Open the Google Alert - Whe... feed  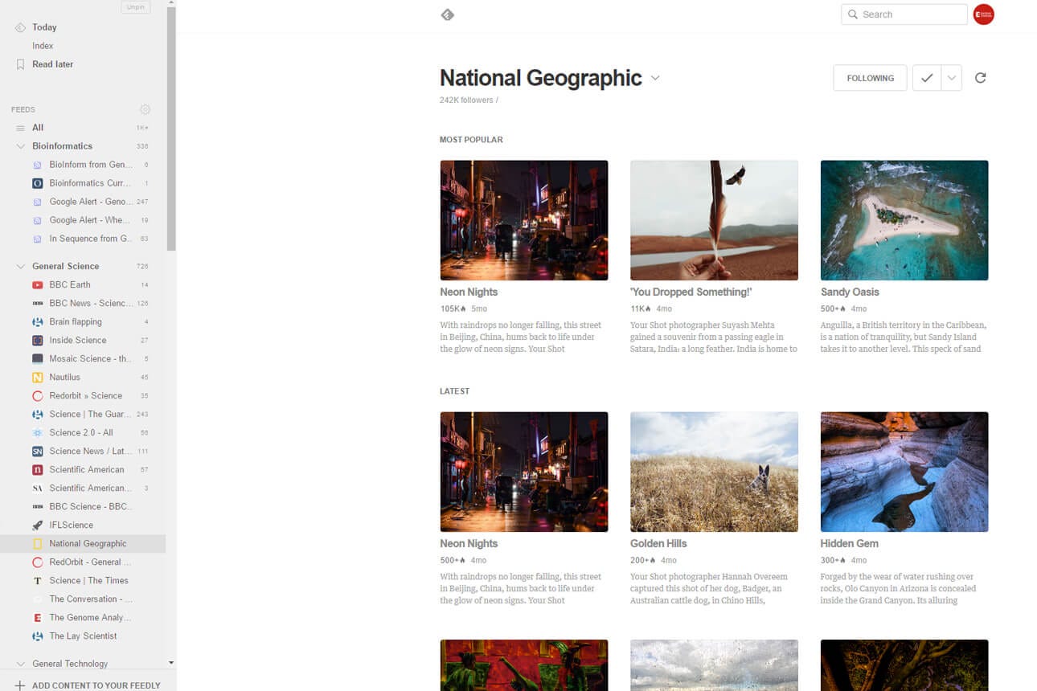coord(89,220)
